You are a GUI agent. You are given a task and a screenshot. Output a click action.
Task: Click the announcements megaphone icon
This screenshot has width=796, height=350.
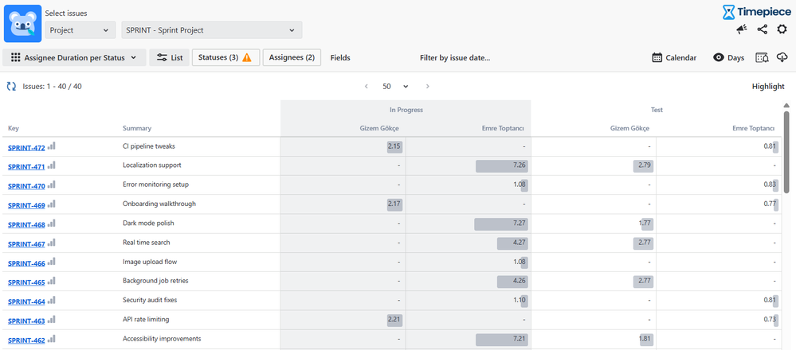tap(742, 29)
